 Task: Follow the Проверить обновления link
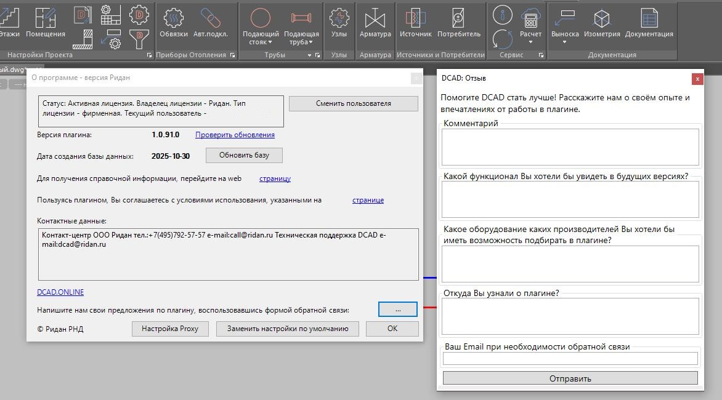(x=235, y=135)
